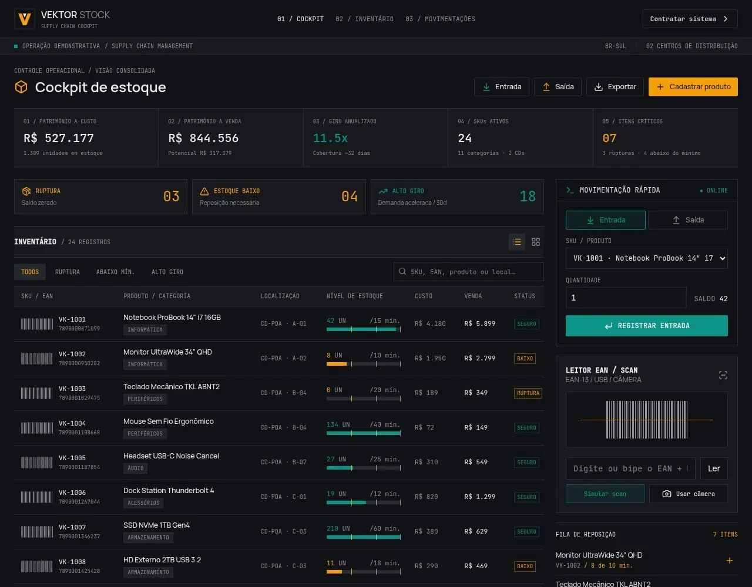Click Usar câmera button
Screen dimensions: 752x587
[x=689, y=494]
